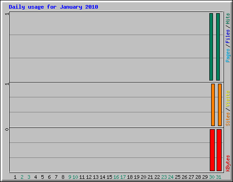
Task: Click day label 29 on the x-axis
Action: (x=205, y=177)
